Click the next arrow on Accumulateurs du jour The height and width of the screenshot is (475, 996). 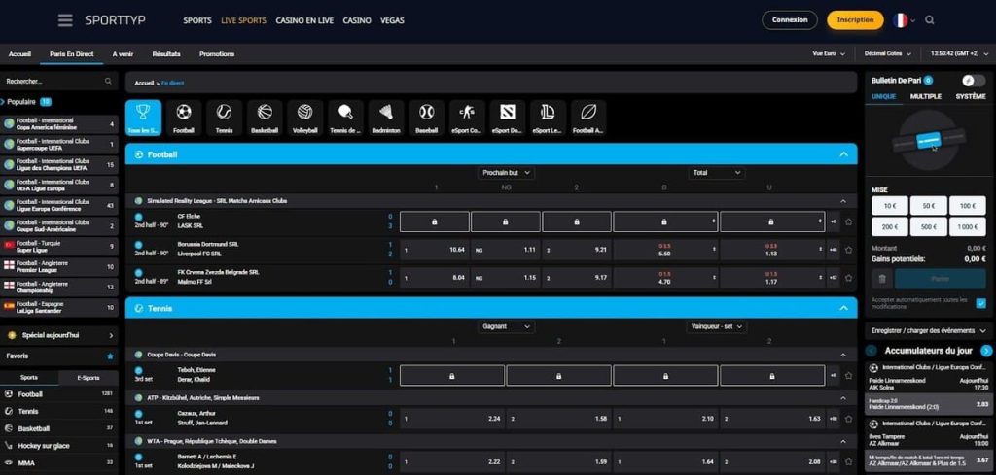click(x=986, y=351)
